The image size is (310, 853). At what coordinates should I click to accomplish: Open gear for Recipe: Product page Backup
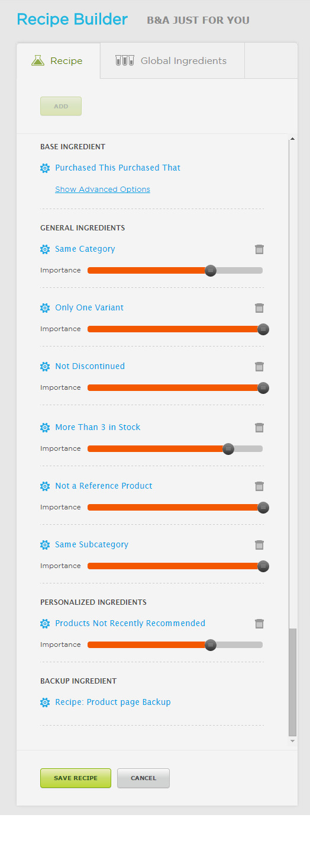(45, 703)
